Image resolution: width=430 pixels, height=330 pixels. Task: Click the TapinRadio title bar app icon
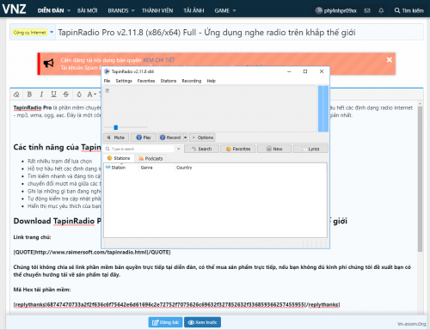107,71
